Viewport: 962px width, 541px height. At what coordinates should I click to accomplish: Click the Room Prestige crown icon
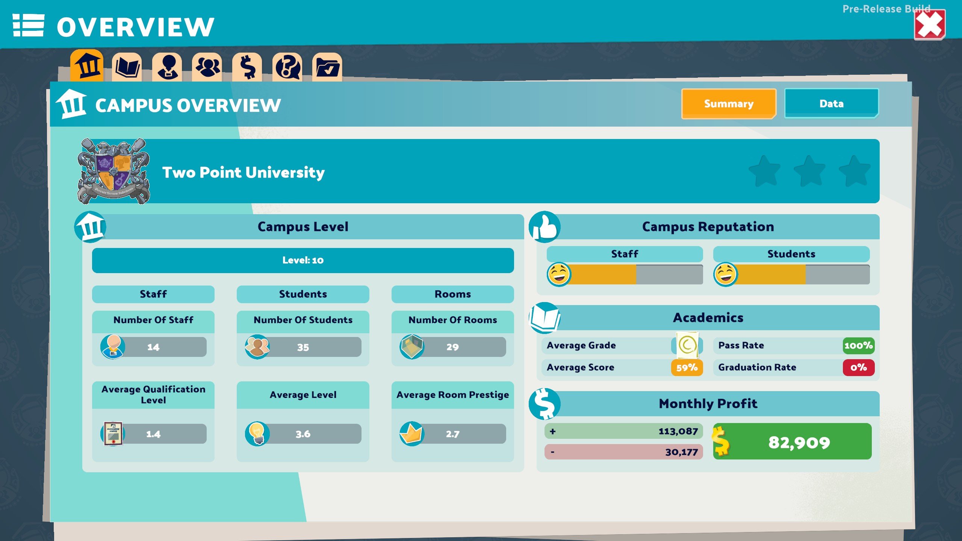pyautogui.click(x=412, y=434)
